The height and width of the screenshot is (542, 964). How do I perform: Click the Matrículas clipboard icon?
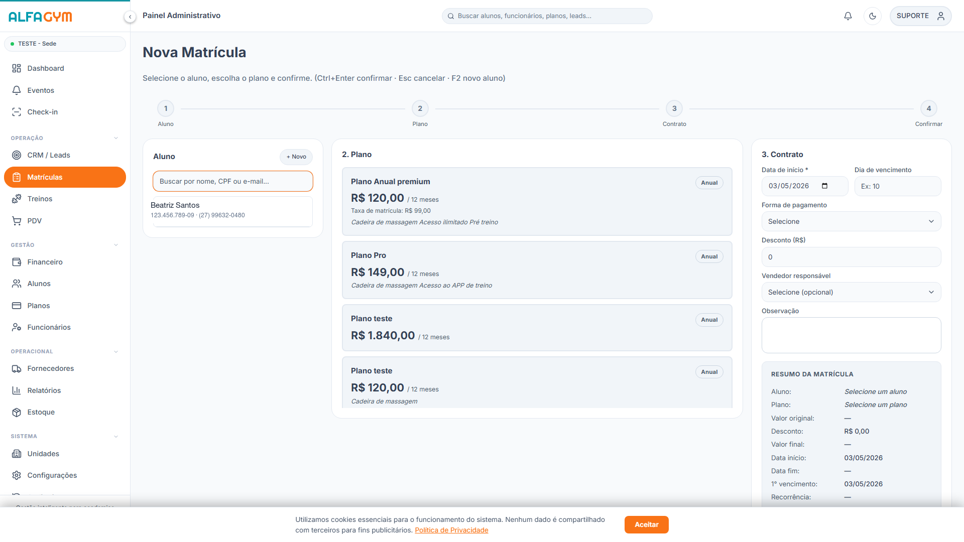17,177
